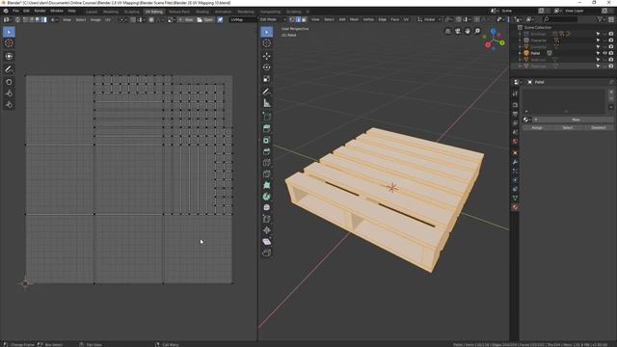Open the UVMap selector field
This screenshot has height=347, width=617.
pos(243,19)
